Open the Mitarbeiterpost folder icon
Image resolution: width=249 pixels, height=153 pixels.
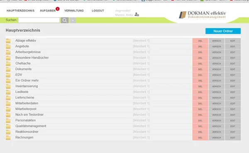[x=8, y=109]
